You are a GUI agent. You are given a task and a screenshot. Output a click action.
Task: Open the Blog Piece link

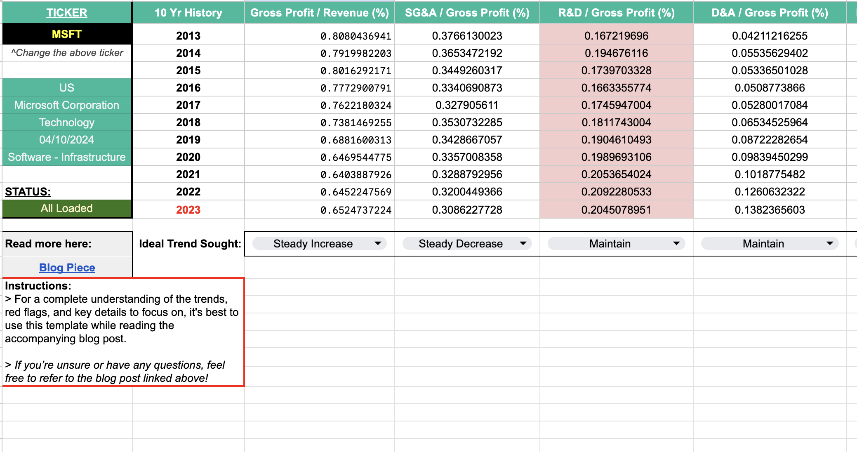point(67,268)
